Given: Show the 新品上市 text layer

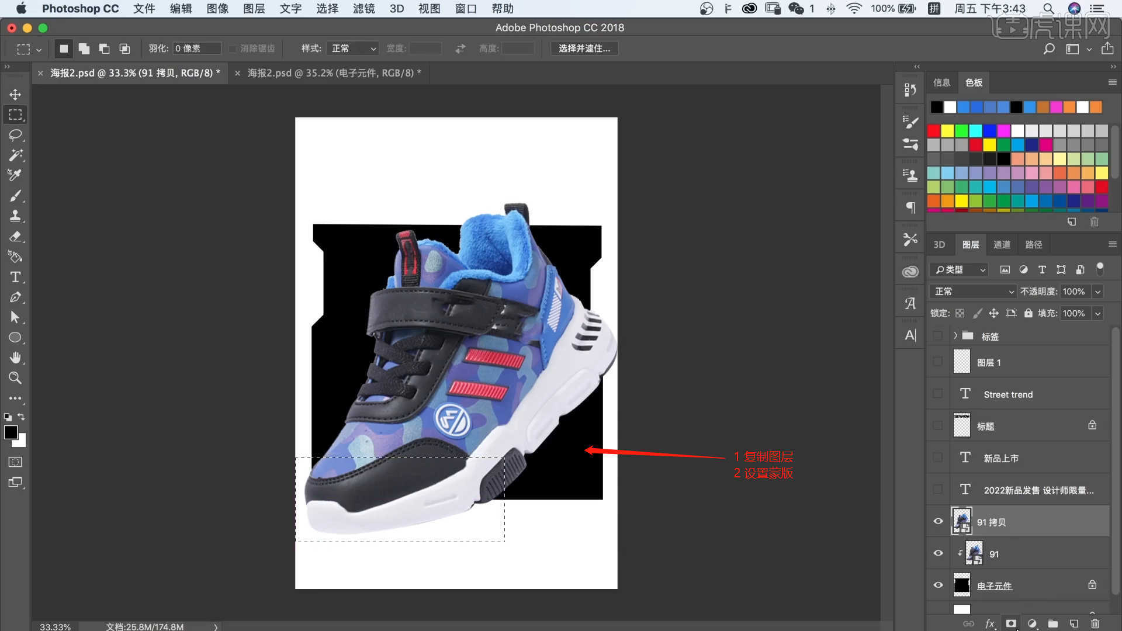Looking at the screenshot, I should coord(939,458).
